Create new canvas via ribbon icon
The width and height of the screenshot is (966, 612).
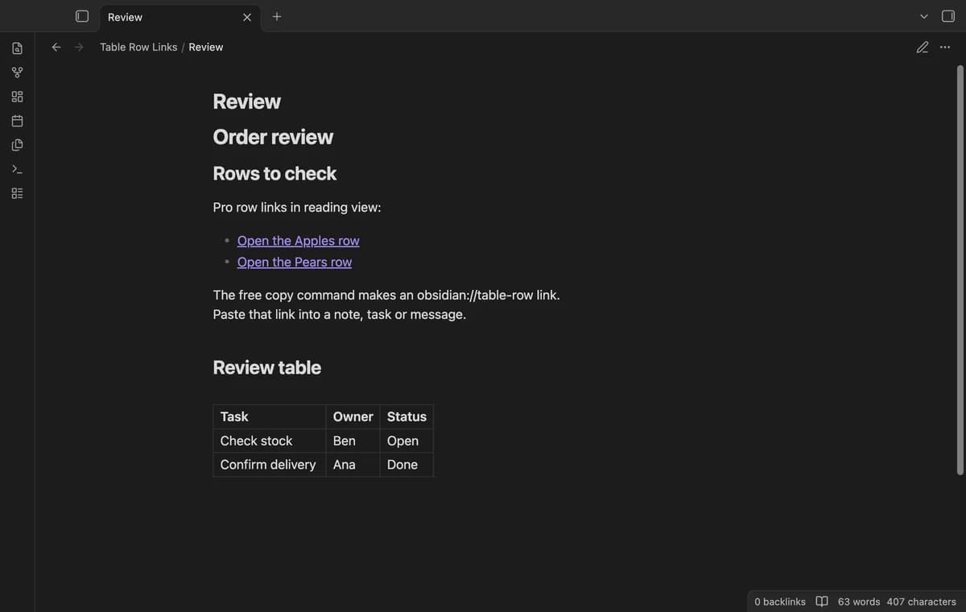click(x=17, y=97)
